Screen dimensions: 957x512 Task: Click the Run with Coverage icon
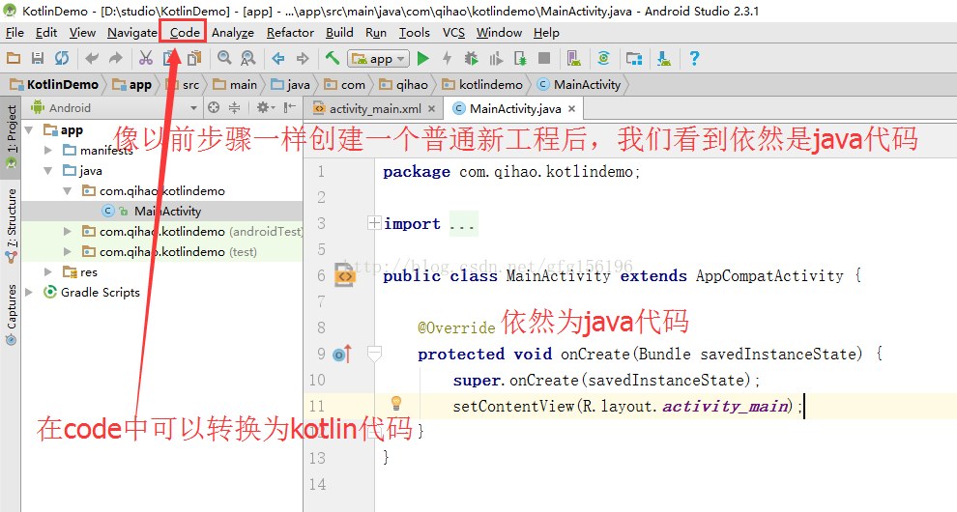click(x=496, y=59)
